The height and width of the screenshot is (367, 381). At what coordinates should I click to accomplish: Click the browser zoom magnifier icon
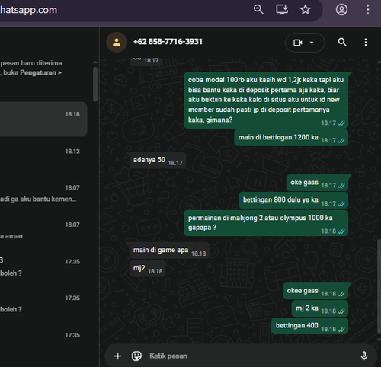click(x=258, y=10)
